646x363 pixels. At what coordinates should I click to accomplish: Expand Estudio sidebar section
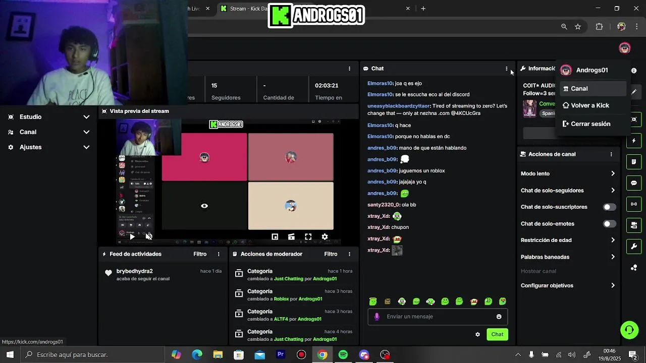pos(49,117)
